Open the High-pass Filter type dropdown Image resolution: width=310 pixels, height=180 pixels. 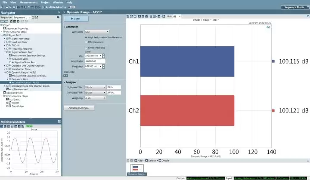(x=95, y=87)
